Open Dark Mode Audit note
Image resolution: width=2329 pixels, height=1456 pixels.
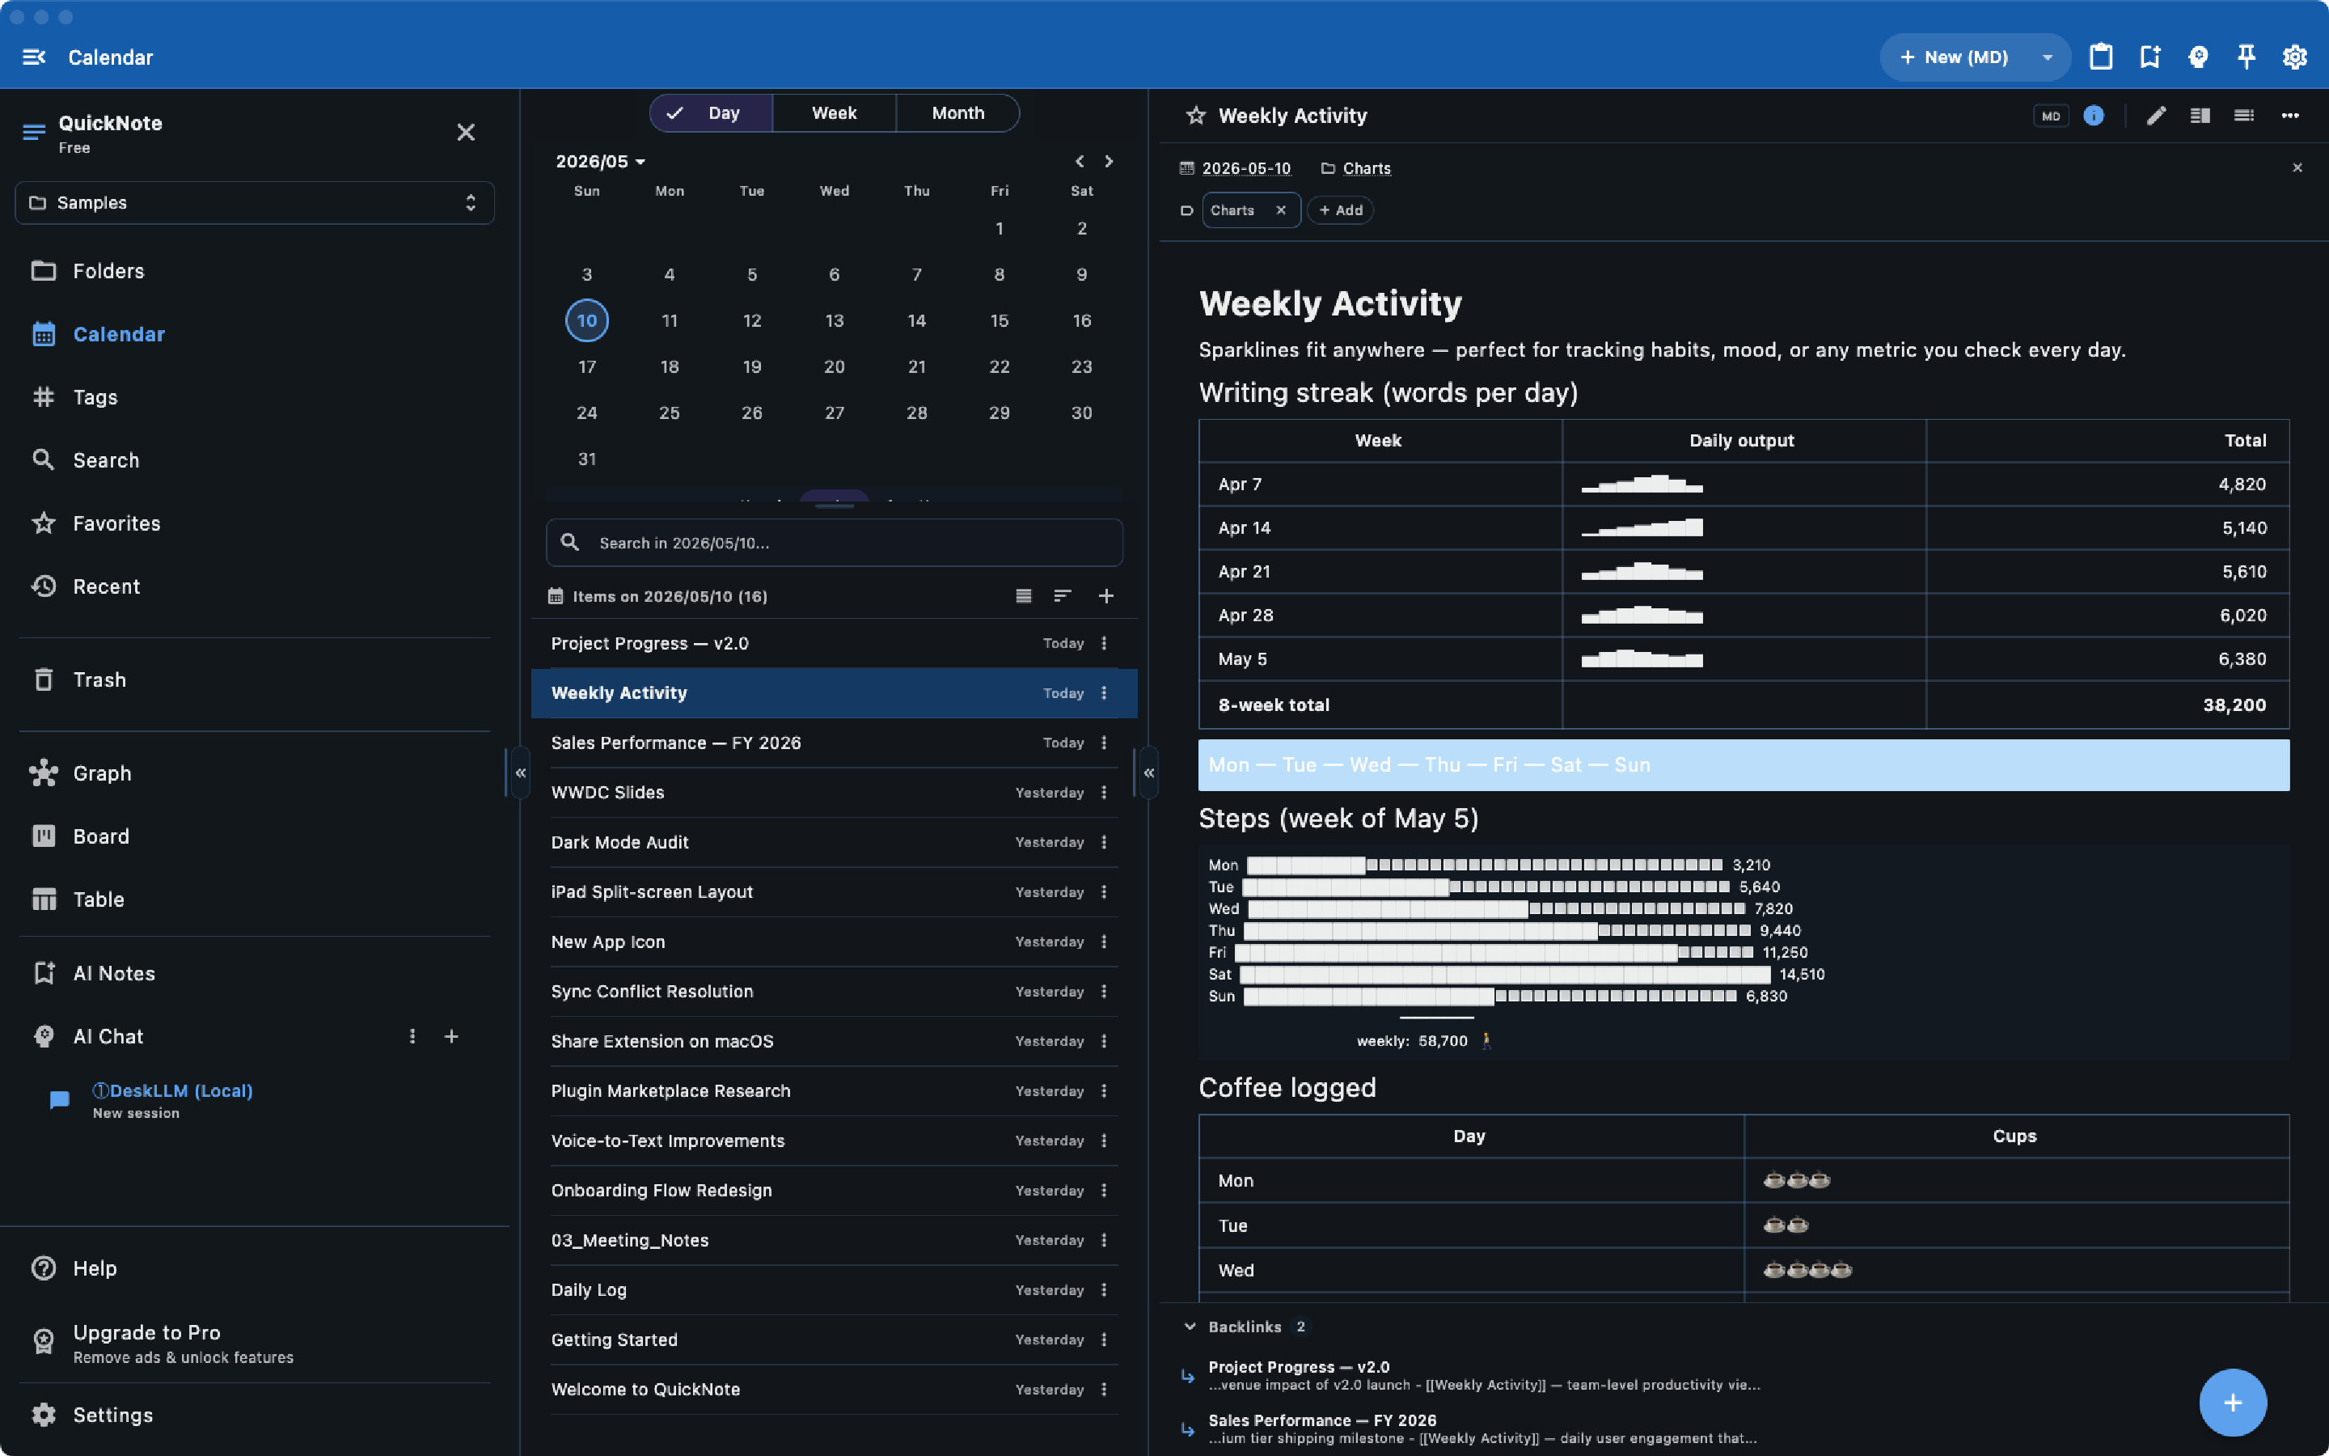click(834, 841)
